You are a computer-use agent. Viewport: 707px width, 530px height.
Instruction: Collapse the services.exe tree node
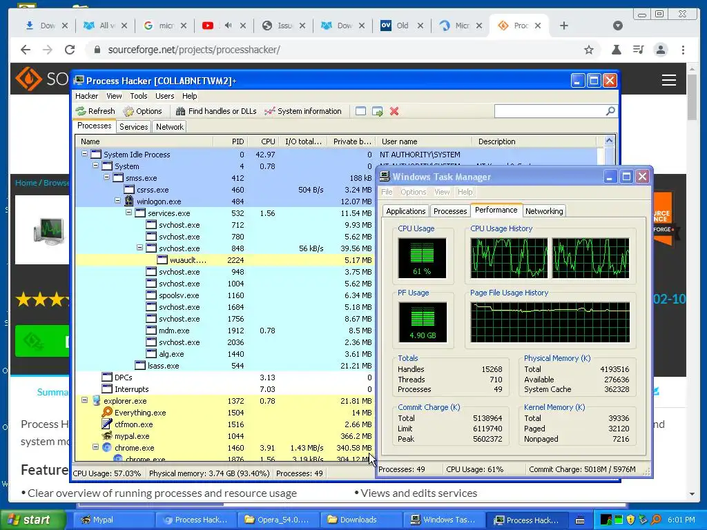(x=129, y=213)
